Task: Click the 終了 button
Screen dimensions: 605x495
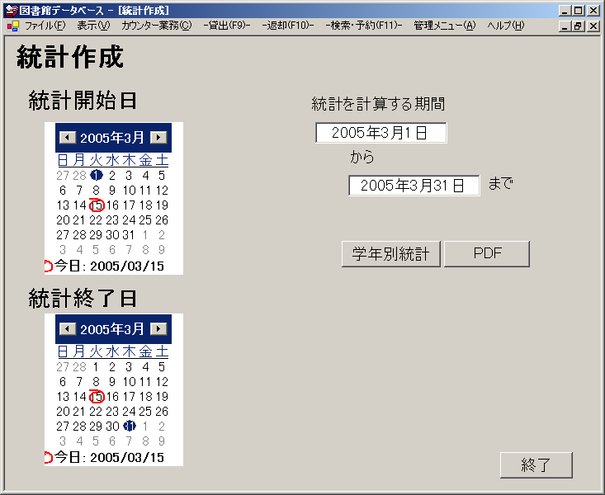Action: 536,465
